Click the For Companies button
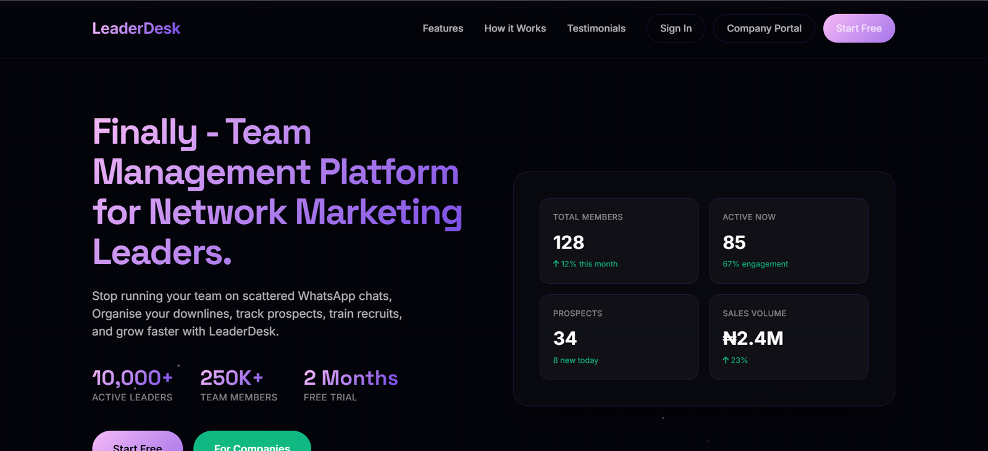 tap(252, 442)
